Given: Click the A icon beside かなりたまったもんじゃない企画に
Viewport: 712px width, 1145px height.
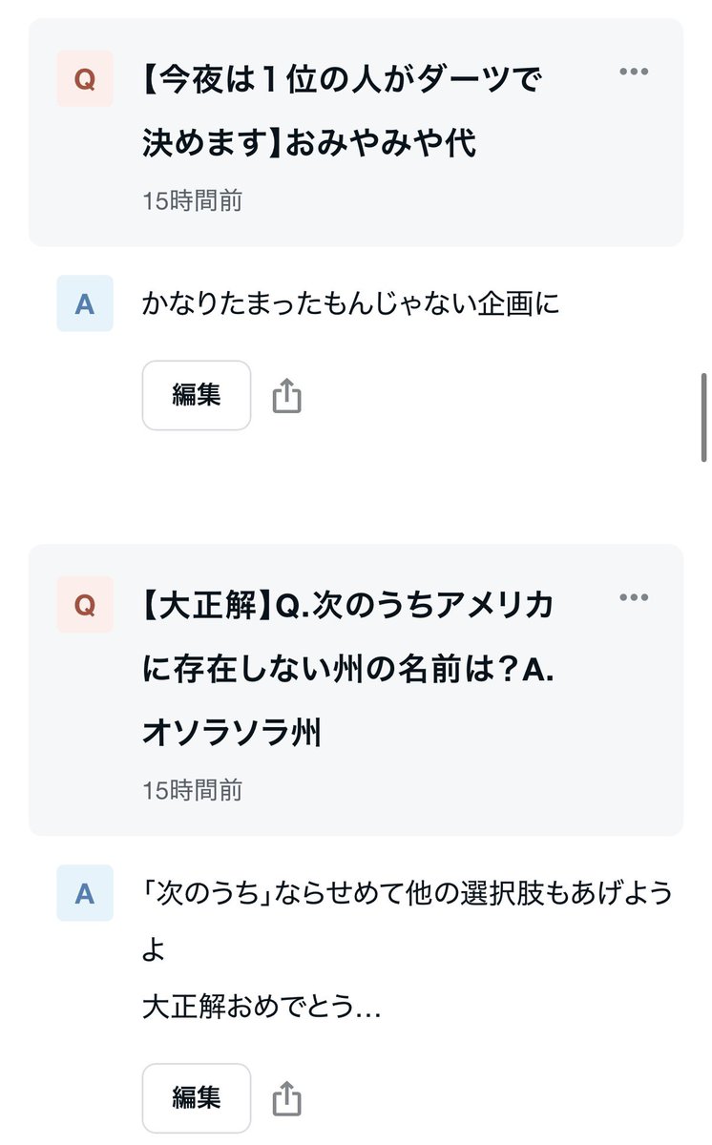Looking at the screenshot, I should pos(85,303).
